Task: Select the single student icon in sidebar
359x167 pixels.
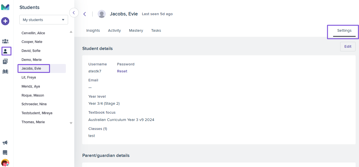Action: 5,51
